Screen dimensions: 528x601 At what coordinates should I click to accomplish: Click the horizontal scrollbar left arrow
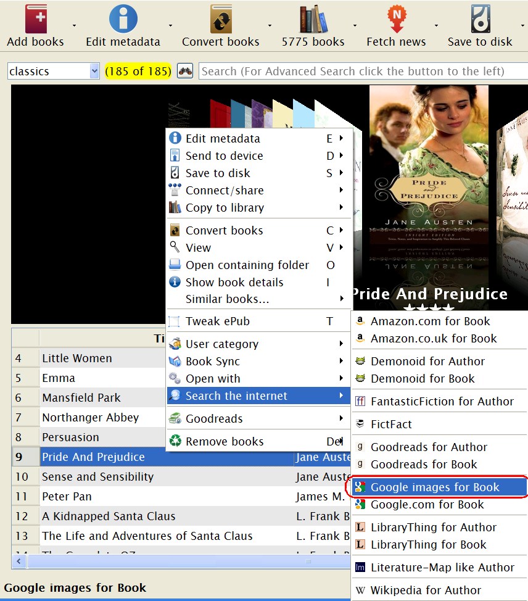(19, 562)
